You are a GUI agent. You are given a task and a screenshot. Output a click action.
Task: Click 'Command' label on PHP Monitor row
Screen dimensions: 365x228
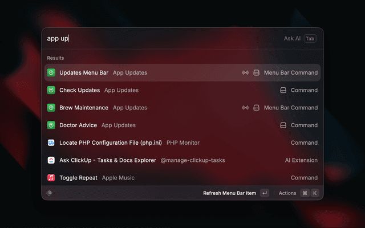(x=304, y=142)
